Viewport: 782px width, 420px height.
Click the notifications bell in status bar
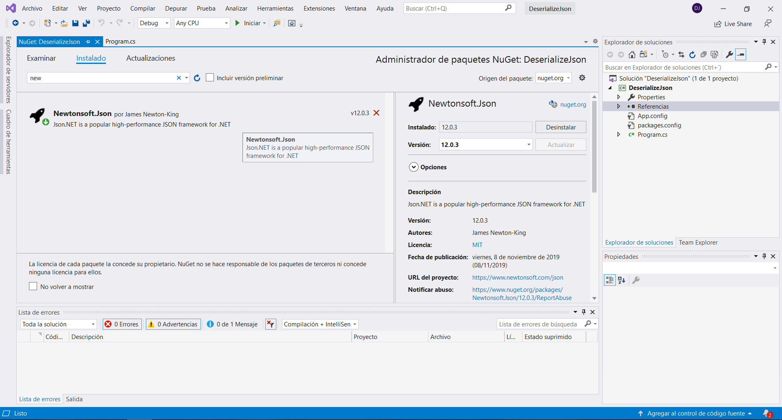pyautogui.click(x=767, y=413)
